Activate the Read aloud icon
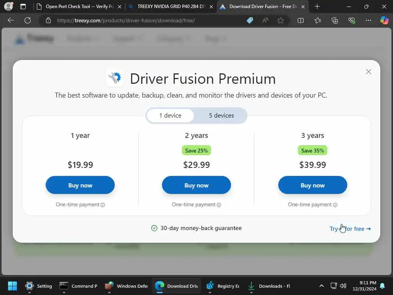393x295 pixels. (265, 20)
